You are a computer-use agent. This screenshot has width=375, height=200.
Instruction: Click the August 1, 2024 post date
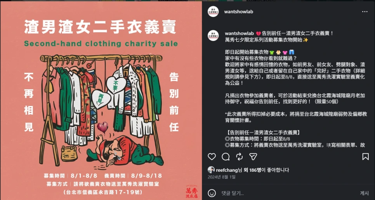point(221,177)
